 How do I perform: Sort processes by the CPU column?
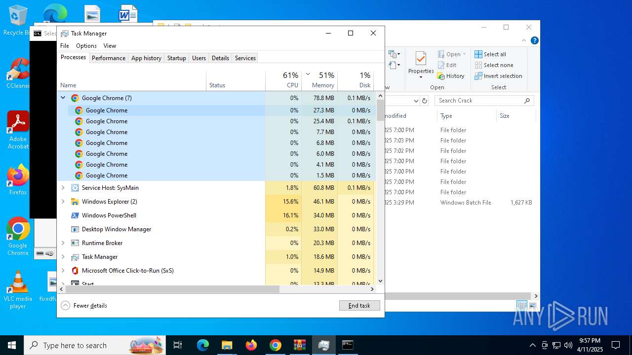pyautogui.click(x=283, y=80)
